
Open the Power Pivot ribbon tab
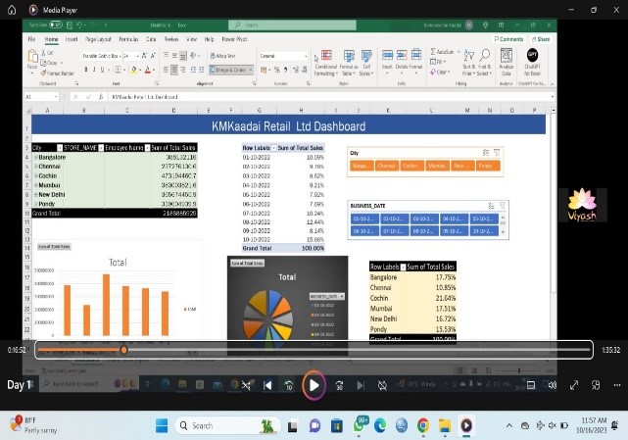tap(234, 39)
